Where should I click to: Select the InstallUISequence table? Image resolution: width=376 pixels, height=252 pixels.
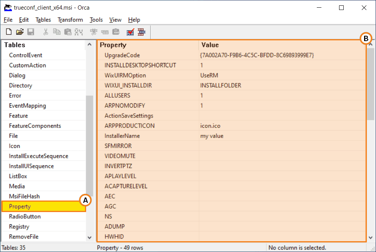pyautogui.click(x=43, y=166)
